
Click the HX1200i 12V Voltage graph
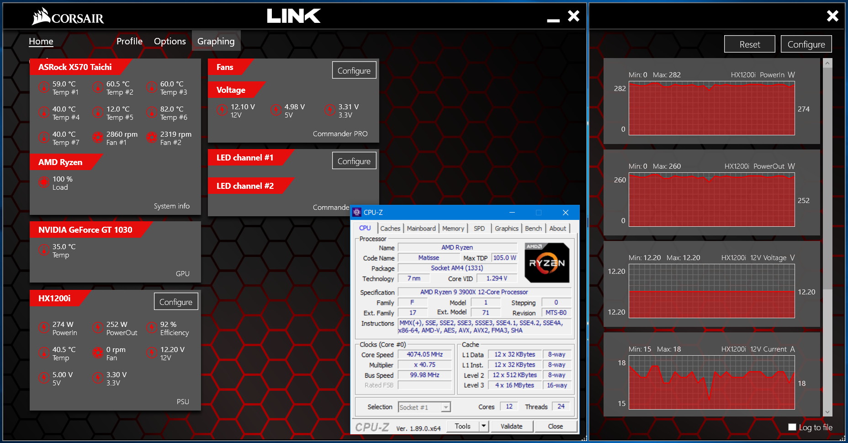coord(712,291)
